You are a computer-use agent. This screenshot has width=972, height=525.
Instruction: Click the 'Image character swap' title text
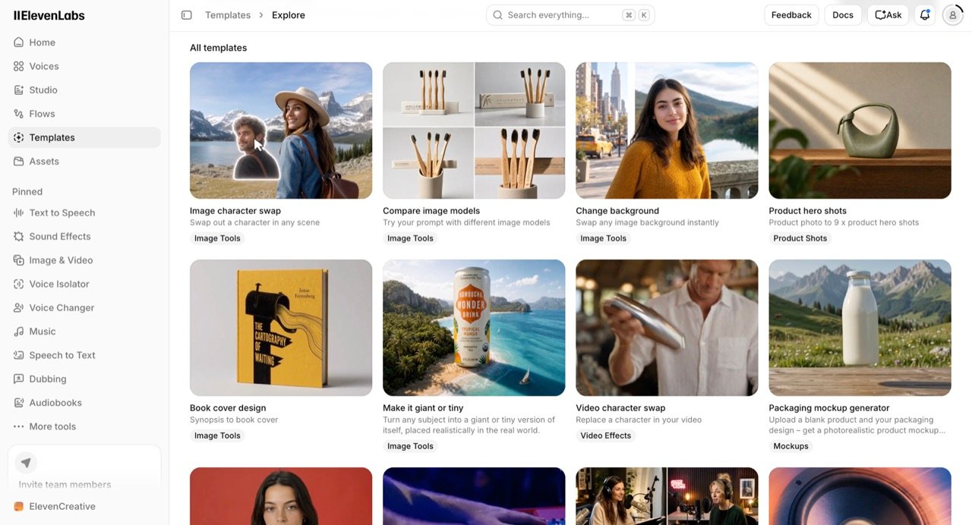click(235, 211)
